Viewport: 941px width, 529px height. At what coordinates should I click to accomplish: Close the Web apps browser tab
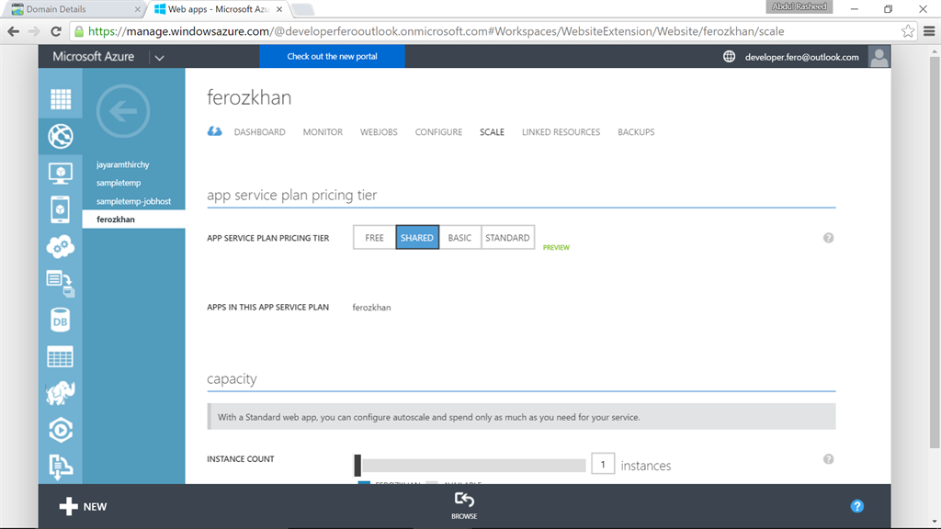coord(279,9)
